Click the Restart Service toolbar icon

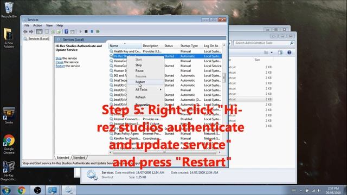click(x=98, y=31)
